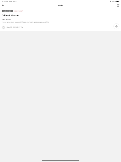Tap the May 31, 2023 due date
Viewport: 121px width, 162px height.
15,27
